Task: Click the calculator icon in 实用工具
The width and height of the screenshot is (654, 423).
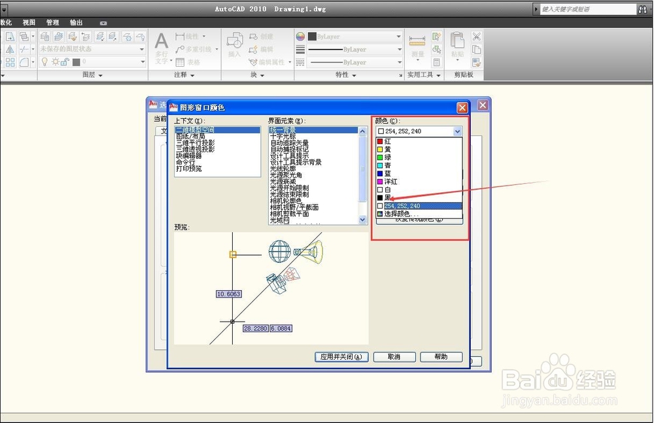Action: 437,62
